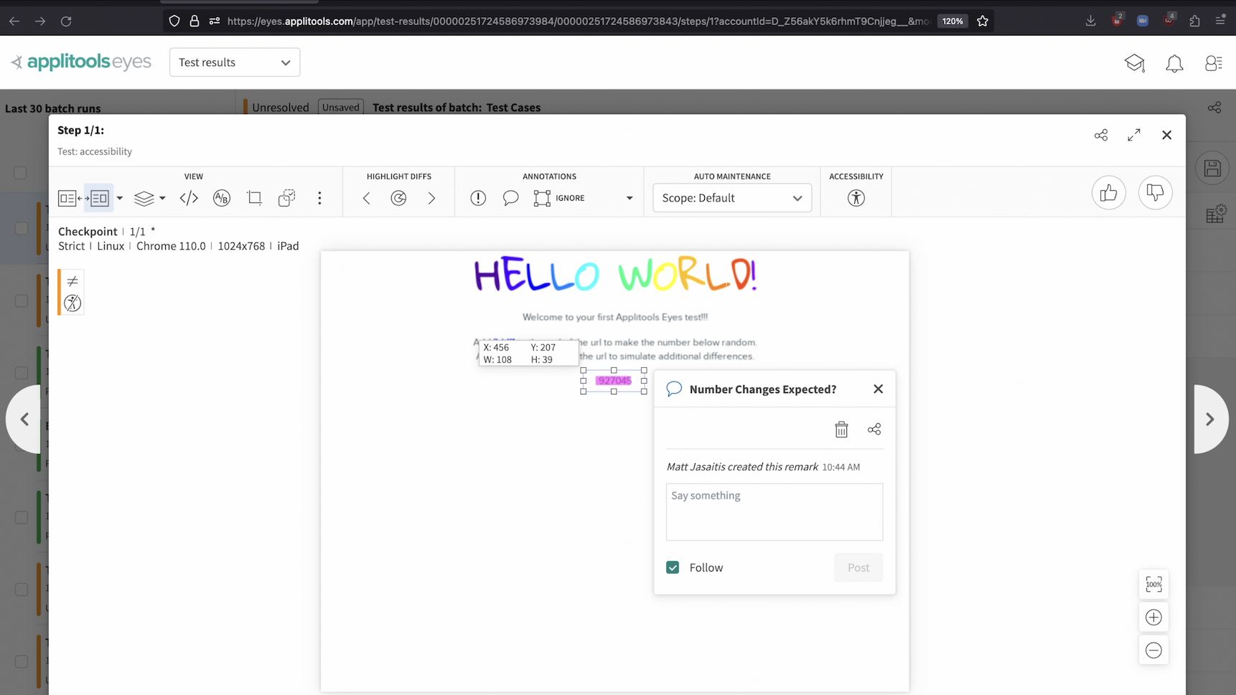Open the copy regions icon
This screenshot has width=1236, height=695.
287,198
